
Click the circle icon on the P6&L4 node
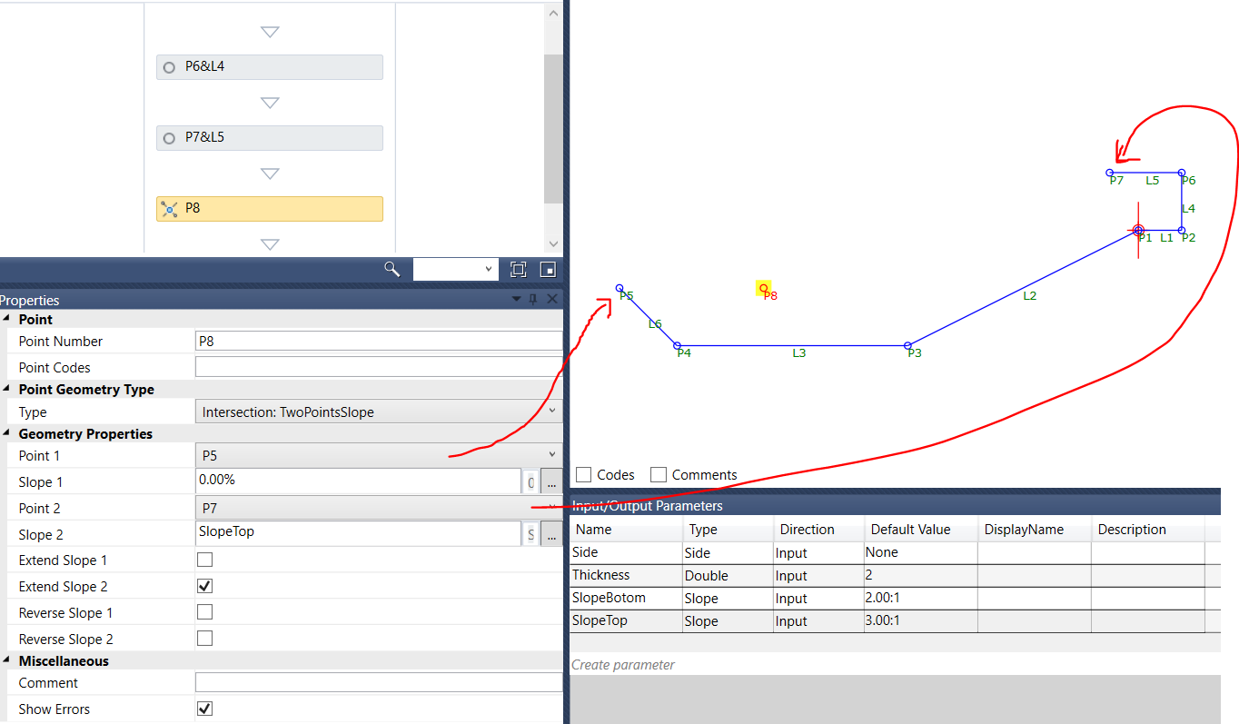[169, 66]
